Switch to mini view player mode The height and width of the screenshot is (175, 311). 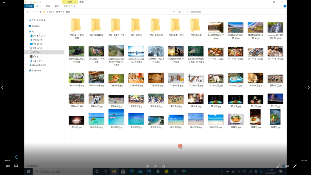tap(286, 166)
